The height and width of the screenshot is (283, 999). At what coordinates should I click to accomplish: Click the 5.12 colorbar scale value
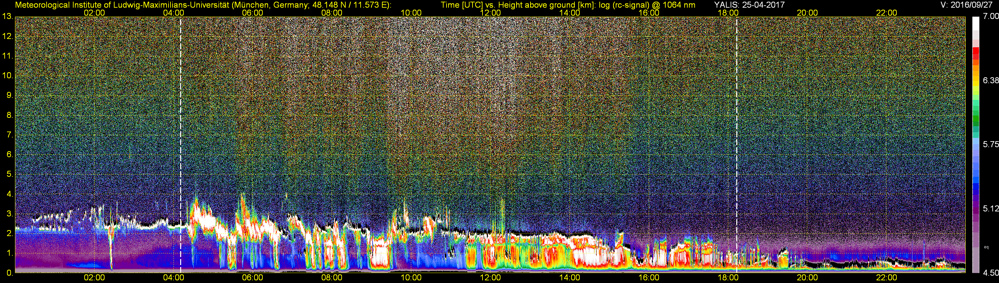[x=990, y=208]
